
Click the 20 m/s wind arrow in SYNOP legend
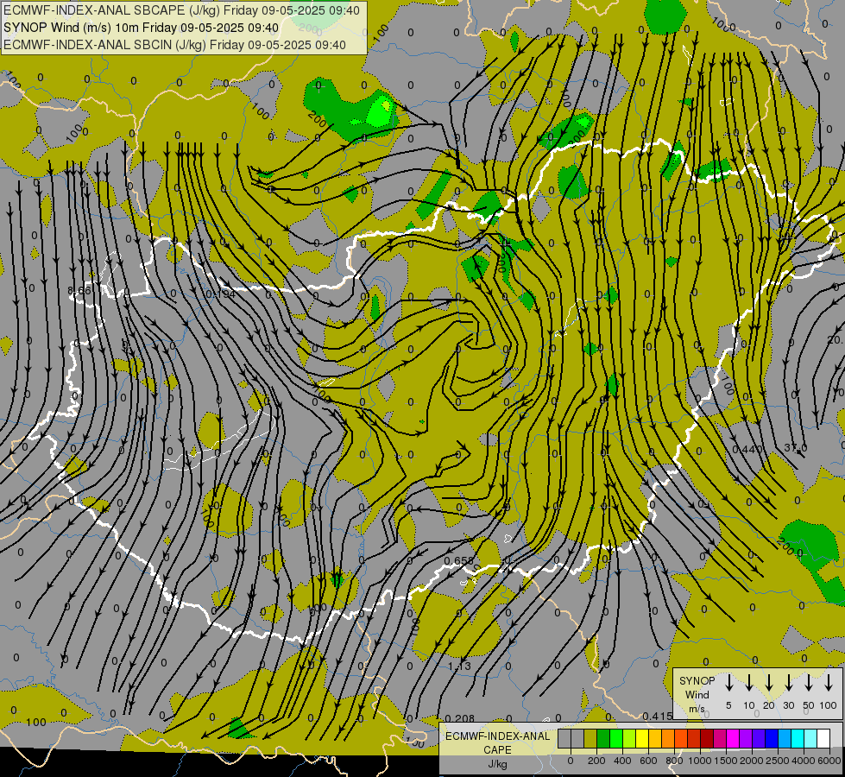769,683
